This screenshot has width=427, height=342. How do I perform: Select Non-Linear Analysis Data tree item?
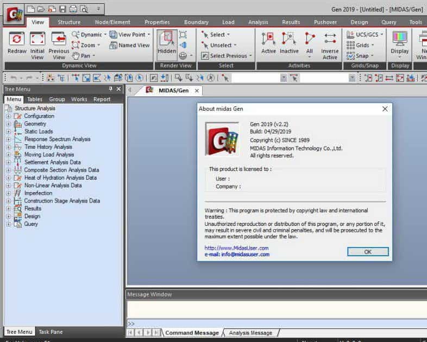point(53,186)
